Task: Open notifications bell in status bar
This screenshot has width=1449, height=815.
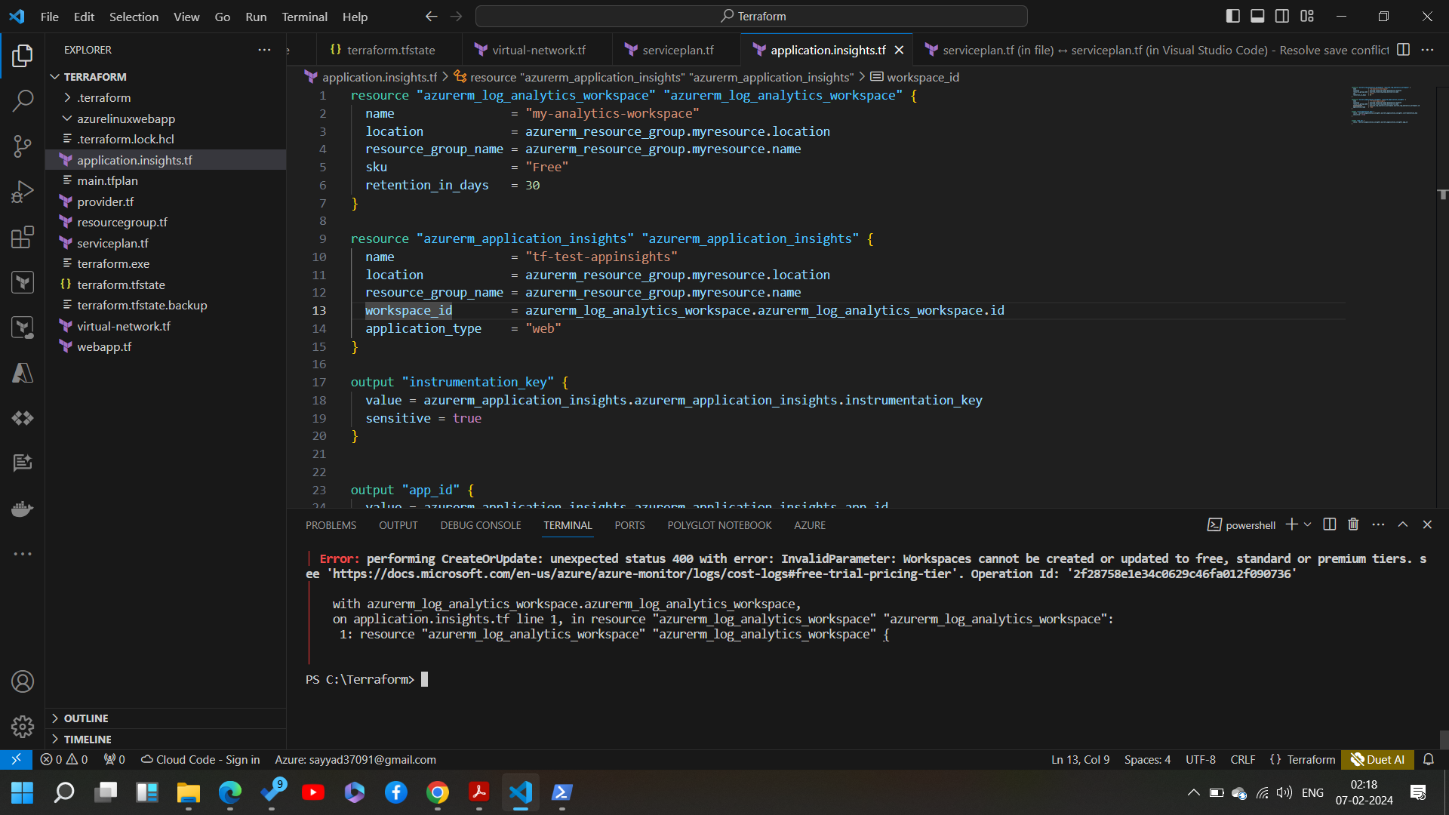Action: tap(1428, 759)
